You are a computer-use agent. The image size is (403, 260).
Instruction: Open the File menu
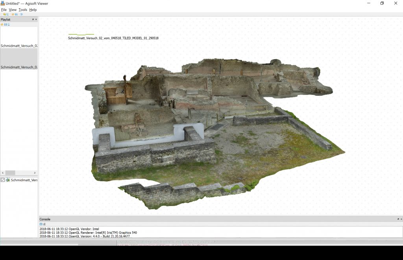point(4,9)
